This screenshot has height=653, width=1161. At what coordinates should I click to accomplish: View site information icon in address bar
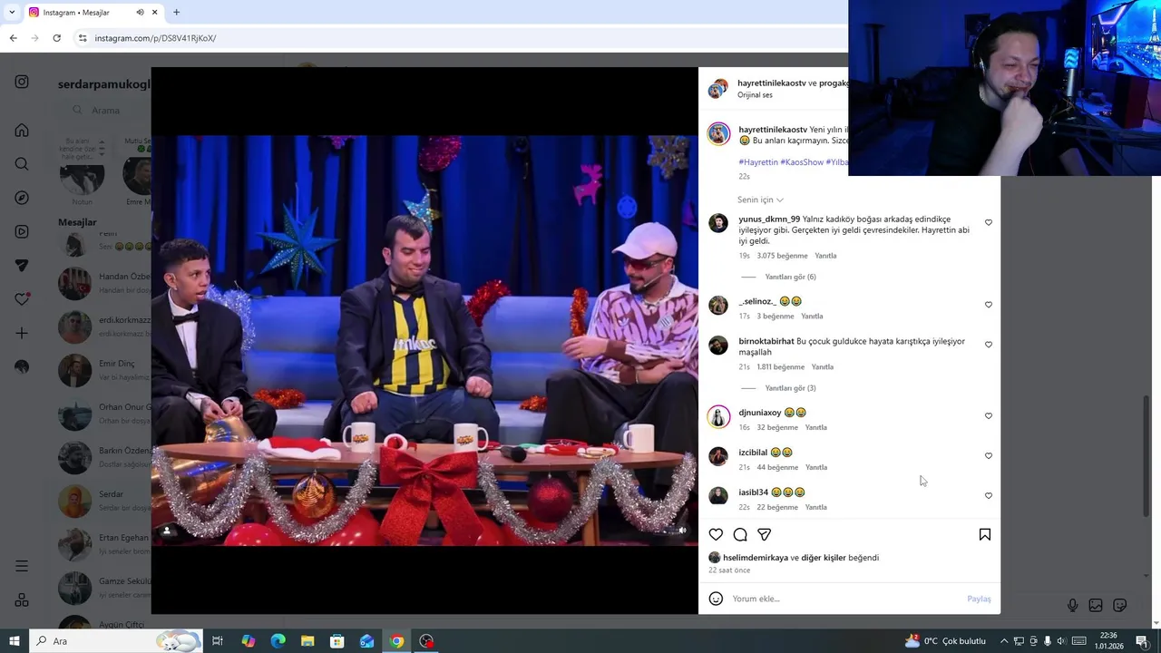[83, 38]
